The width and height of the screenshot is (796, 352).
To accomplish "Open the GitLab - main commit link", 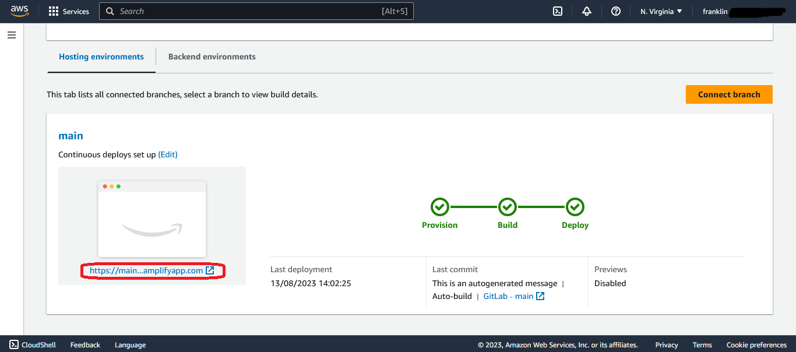I will point(513,296).
